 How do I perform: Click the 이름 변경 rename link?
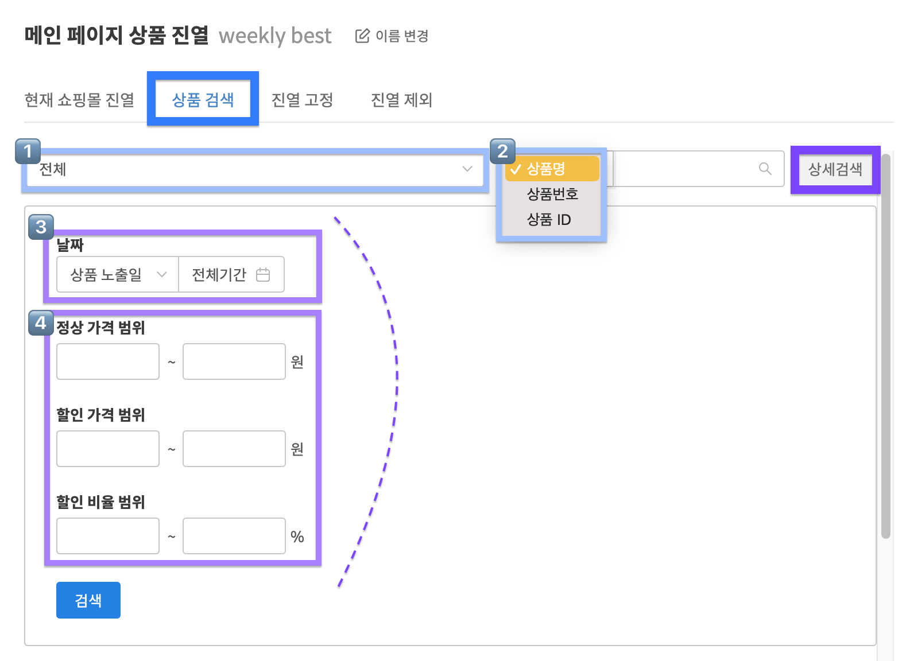tap(402, 36)
